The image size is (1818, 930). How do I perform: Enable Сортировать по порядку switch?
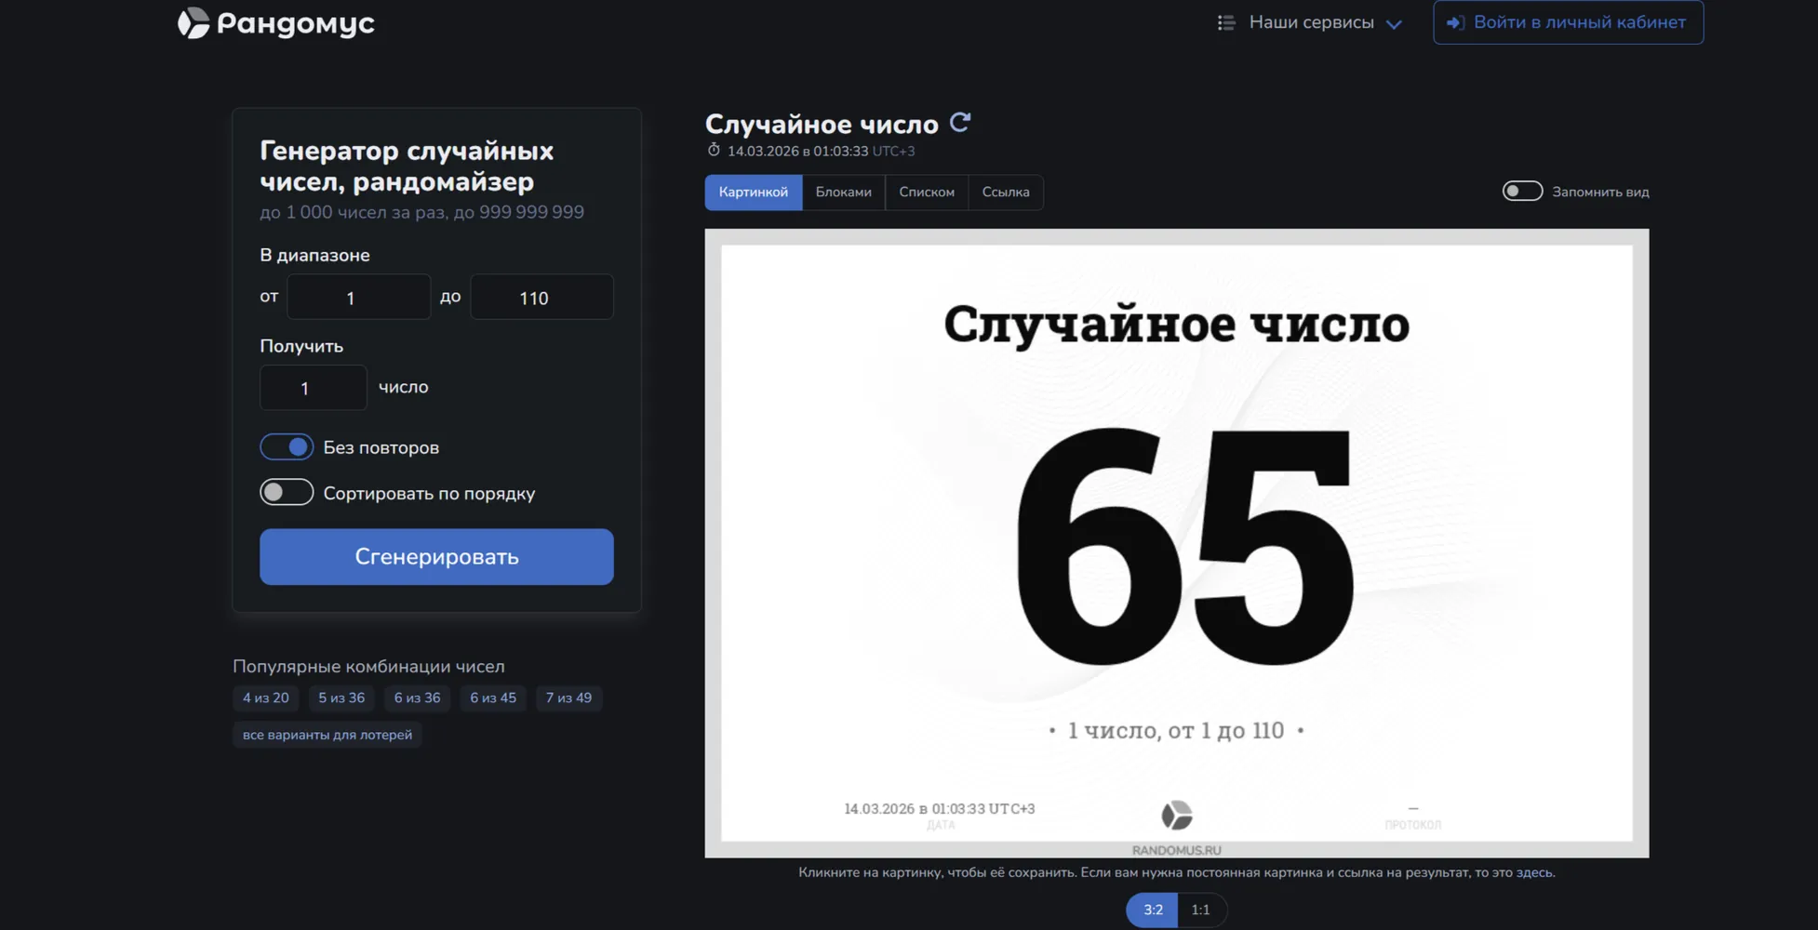click(x=287, y=492)
